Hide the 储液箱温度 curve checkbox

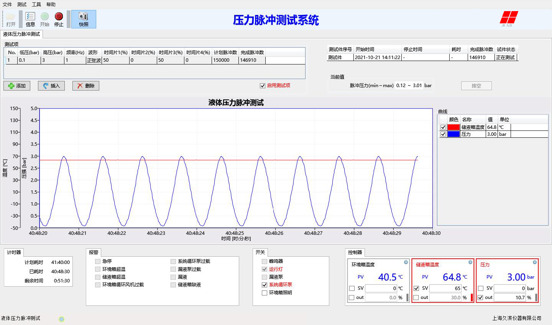click(x=443, y=127)
